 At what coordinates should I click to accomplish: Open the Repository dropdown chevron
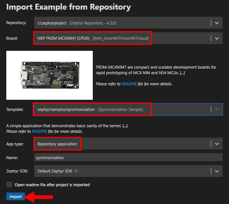tap(217, 23)
